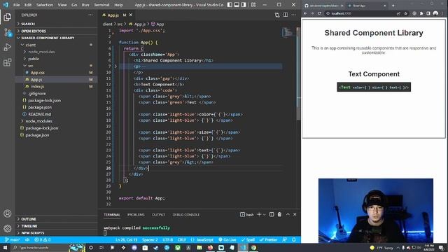Viewport: 448px width, 252px height.
Task: Kill terminal with trash icon
Action: [279, 215]
